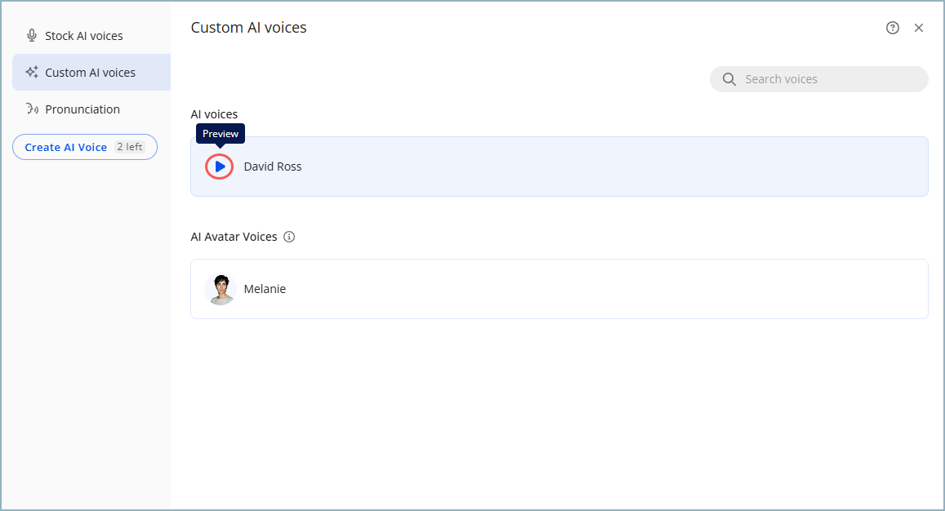The image size is (945, 511).
Task: Click the AI Avatar Voices section label
Action: click(234, 237)
